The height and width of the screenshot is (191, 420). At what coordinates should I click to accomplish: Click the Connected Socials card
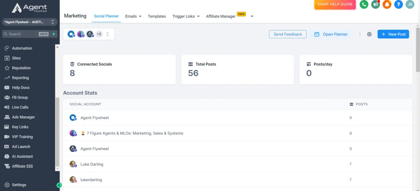(119, 69)
